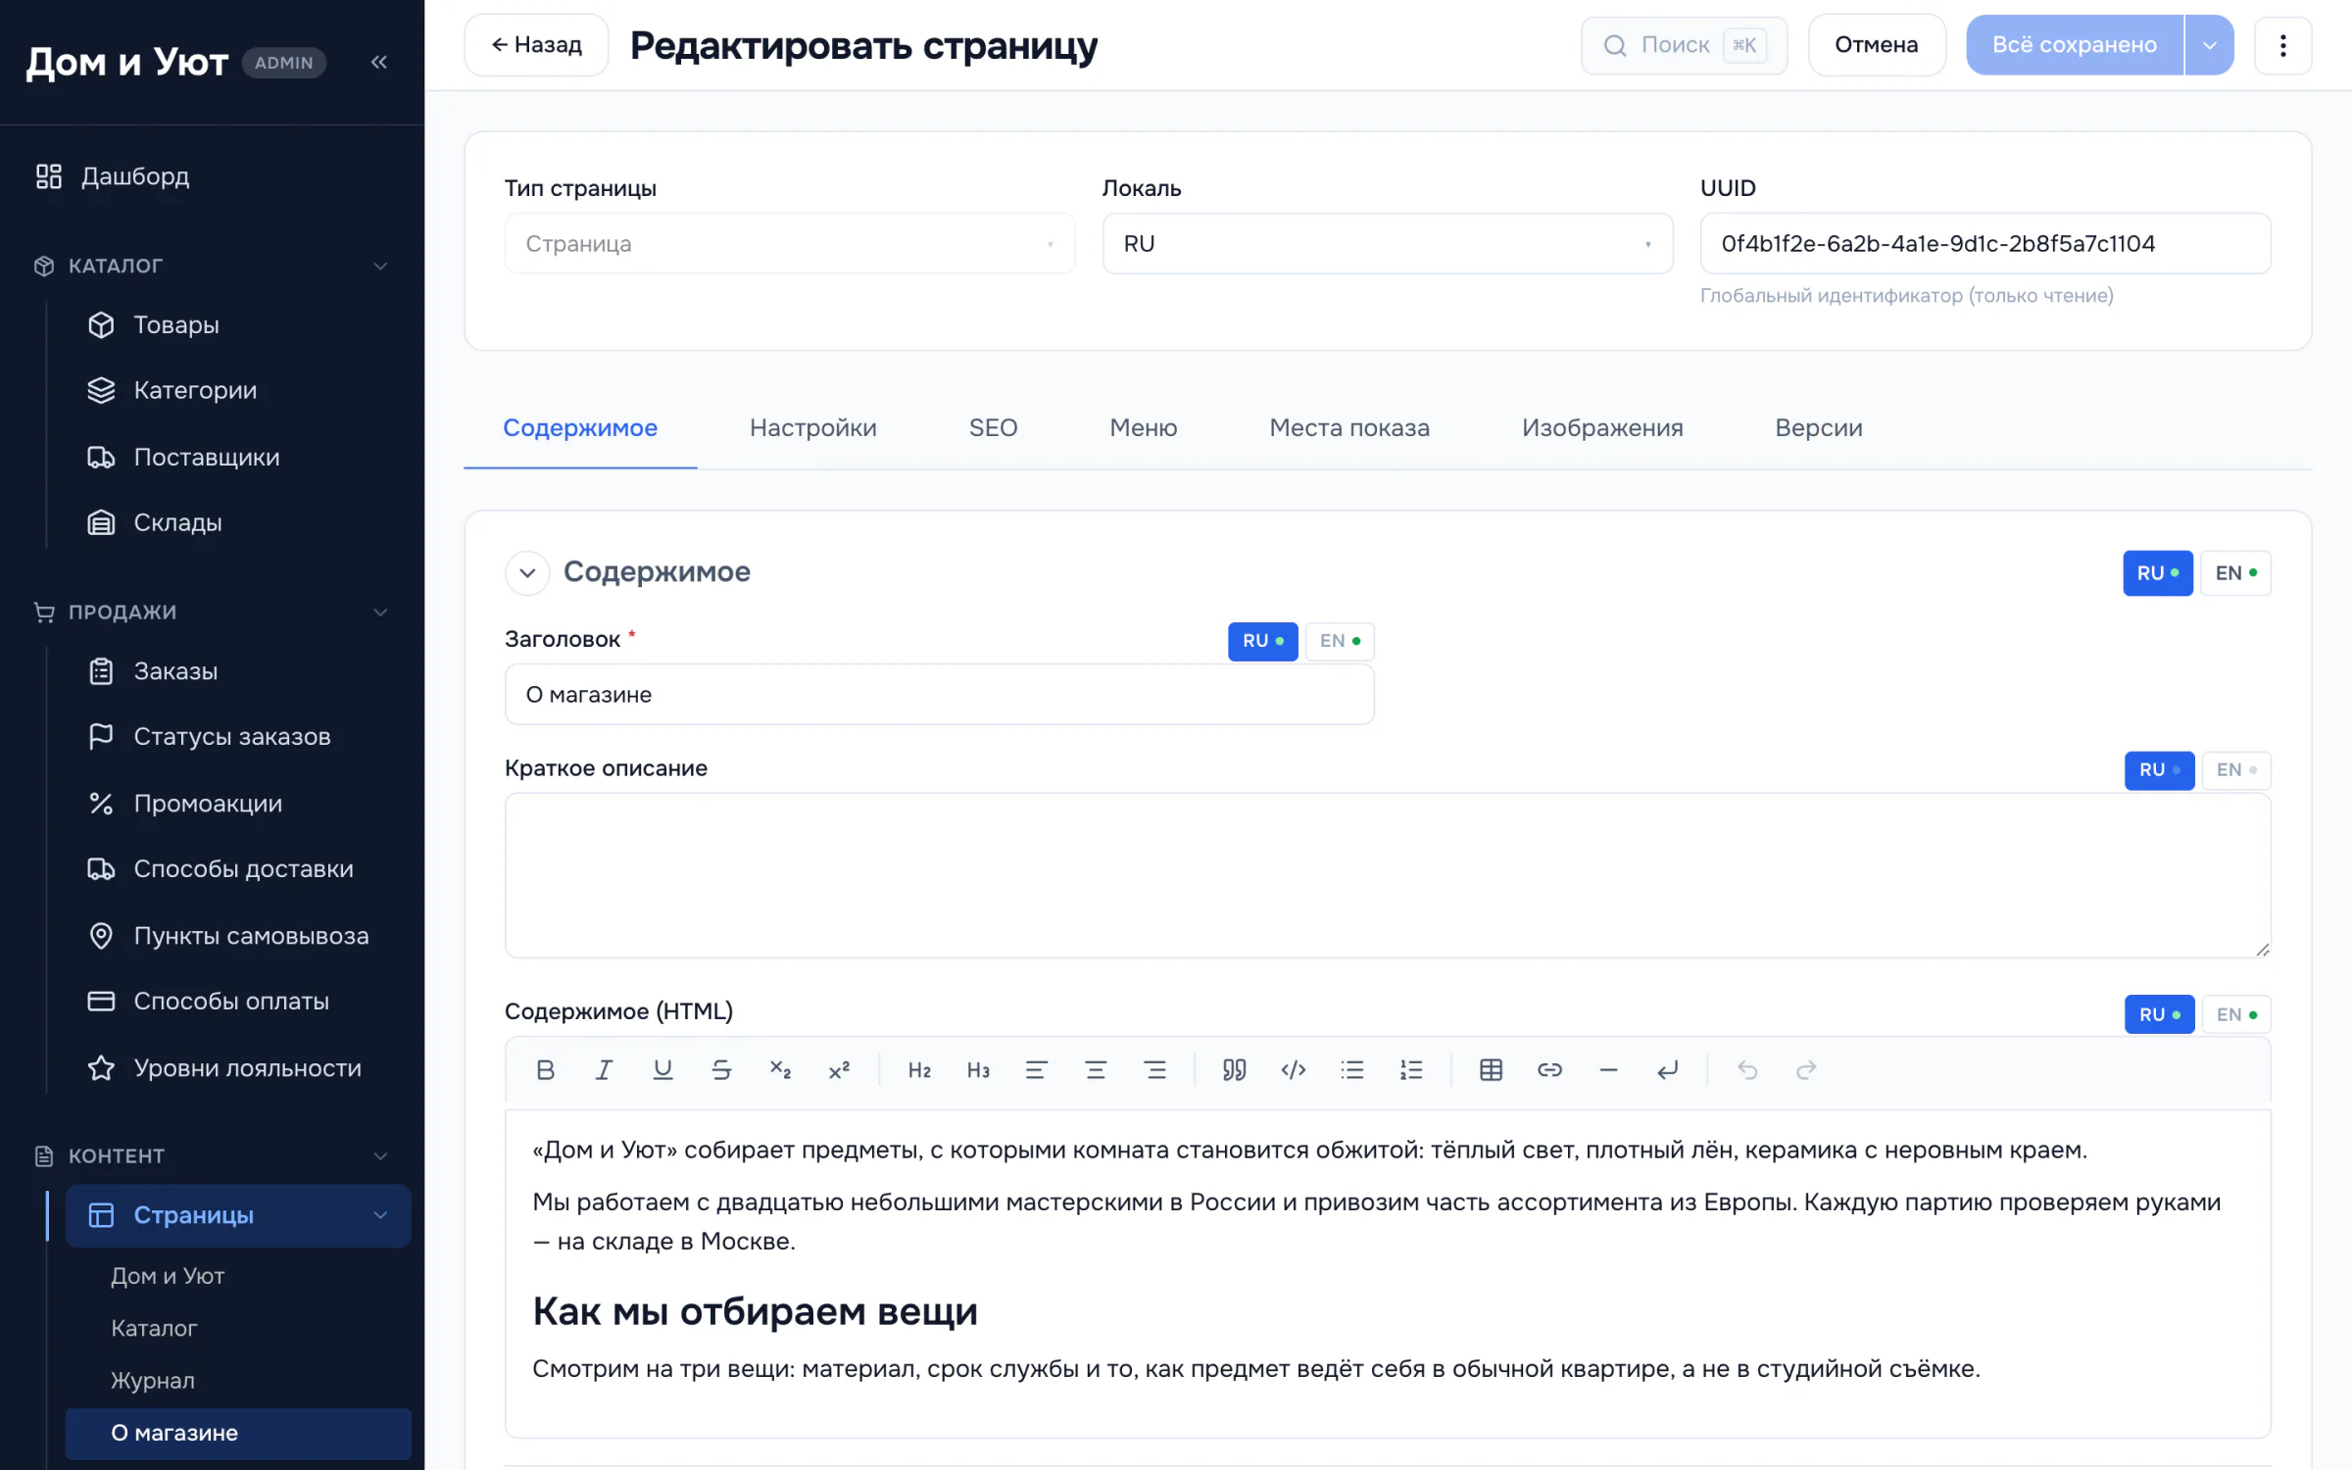2352x1470 pixels.
Task: Insert a blockquote
Action: pyautogui.click(x=1235, y=1070)
